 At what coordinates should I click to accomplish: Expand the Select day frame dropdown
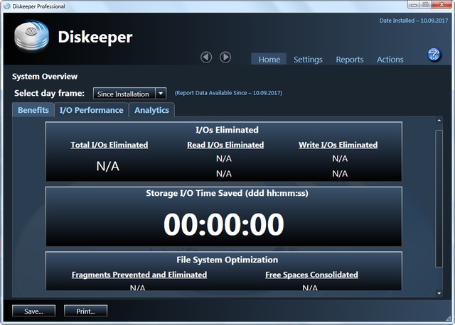(x=124, y=94)
